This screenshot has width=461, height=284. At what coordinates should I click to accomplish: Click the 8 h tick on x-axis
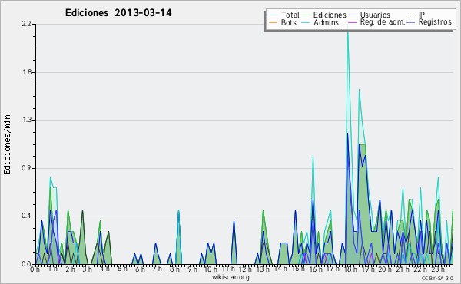click(x=174, y=269)
